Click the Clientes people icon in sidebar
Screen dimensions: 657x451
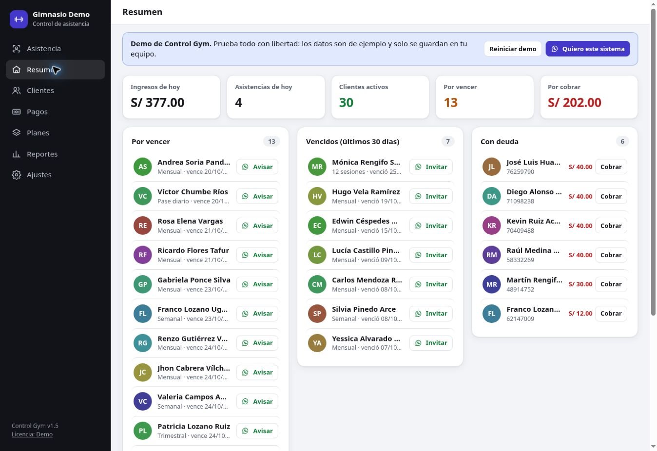coord(17,91)
